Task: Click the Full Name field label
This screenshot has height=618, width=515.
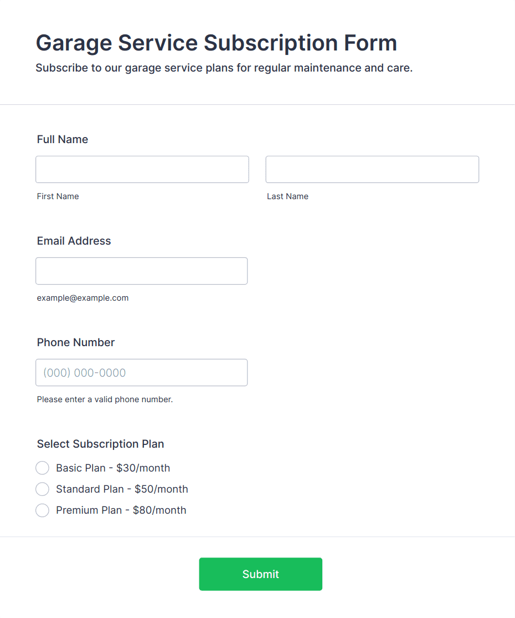Action: point(63,140)
